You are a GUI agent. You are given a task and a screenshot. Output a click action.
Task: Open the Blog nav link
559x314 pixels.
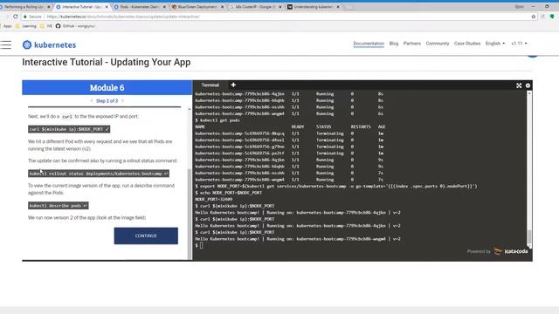(x=394, y=44)
